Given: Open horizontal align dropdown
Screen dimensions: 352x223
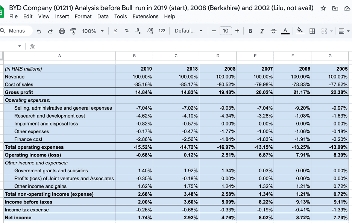Looking at the screenshot, I should (344, 31).
